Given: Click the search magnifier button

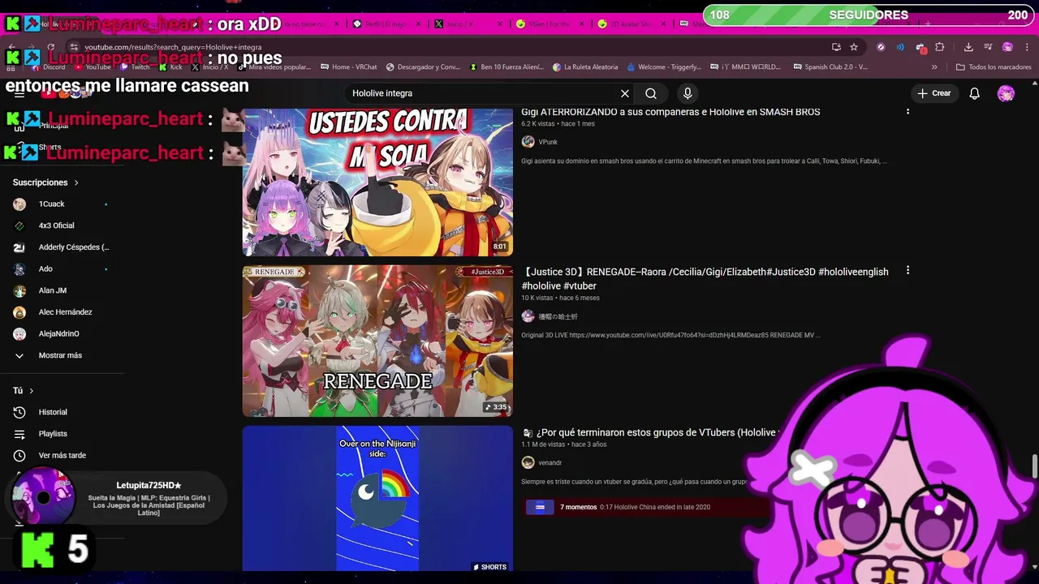Looking at the screenshot, I should pos(651,93).
